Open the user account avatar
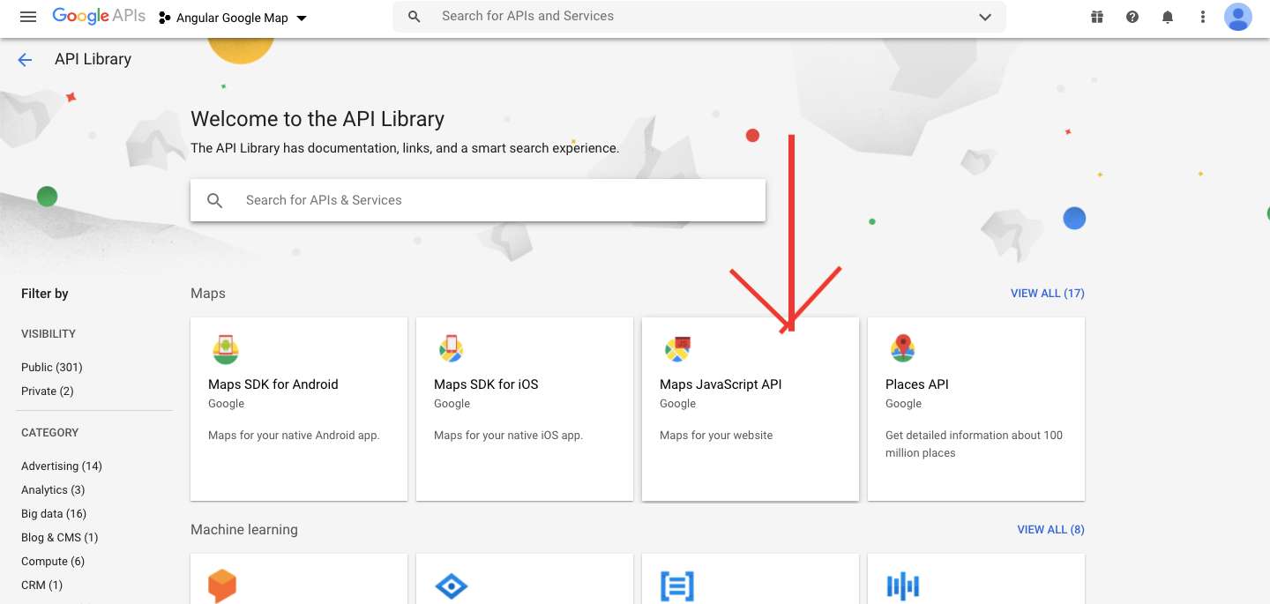 [x=1238, y=17]
